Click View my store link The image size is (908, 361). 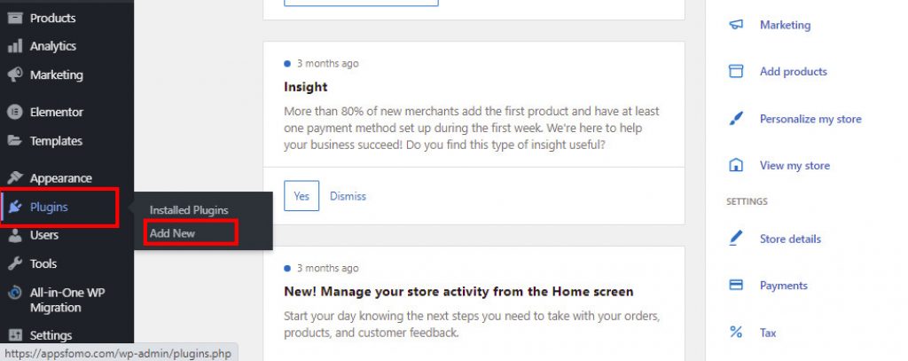(x=794, y=166)
